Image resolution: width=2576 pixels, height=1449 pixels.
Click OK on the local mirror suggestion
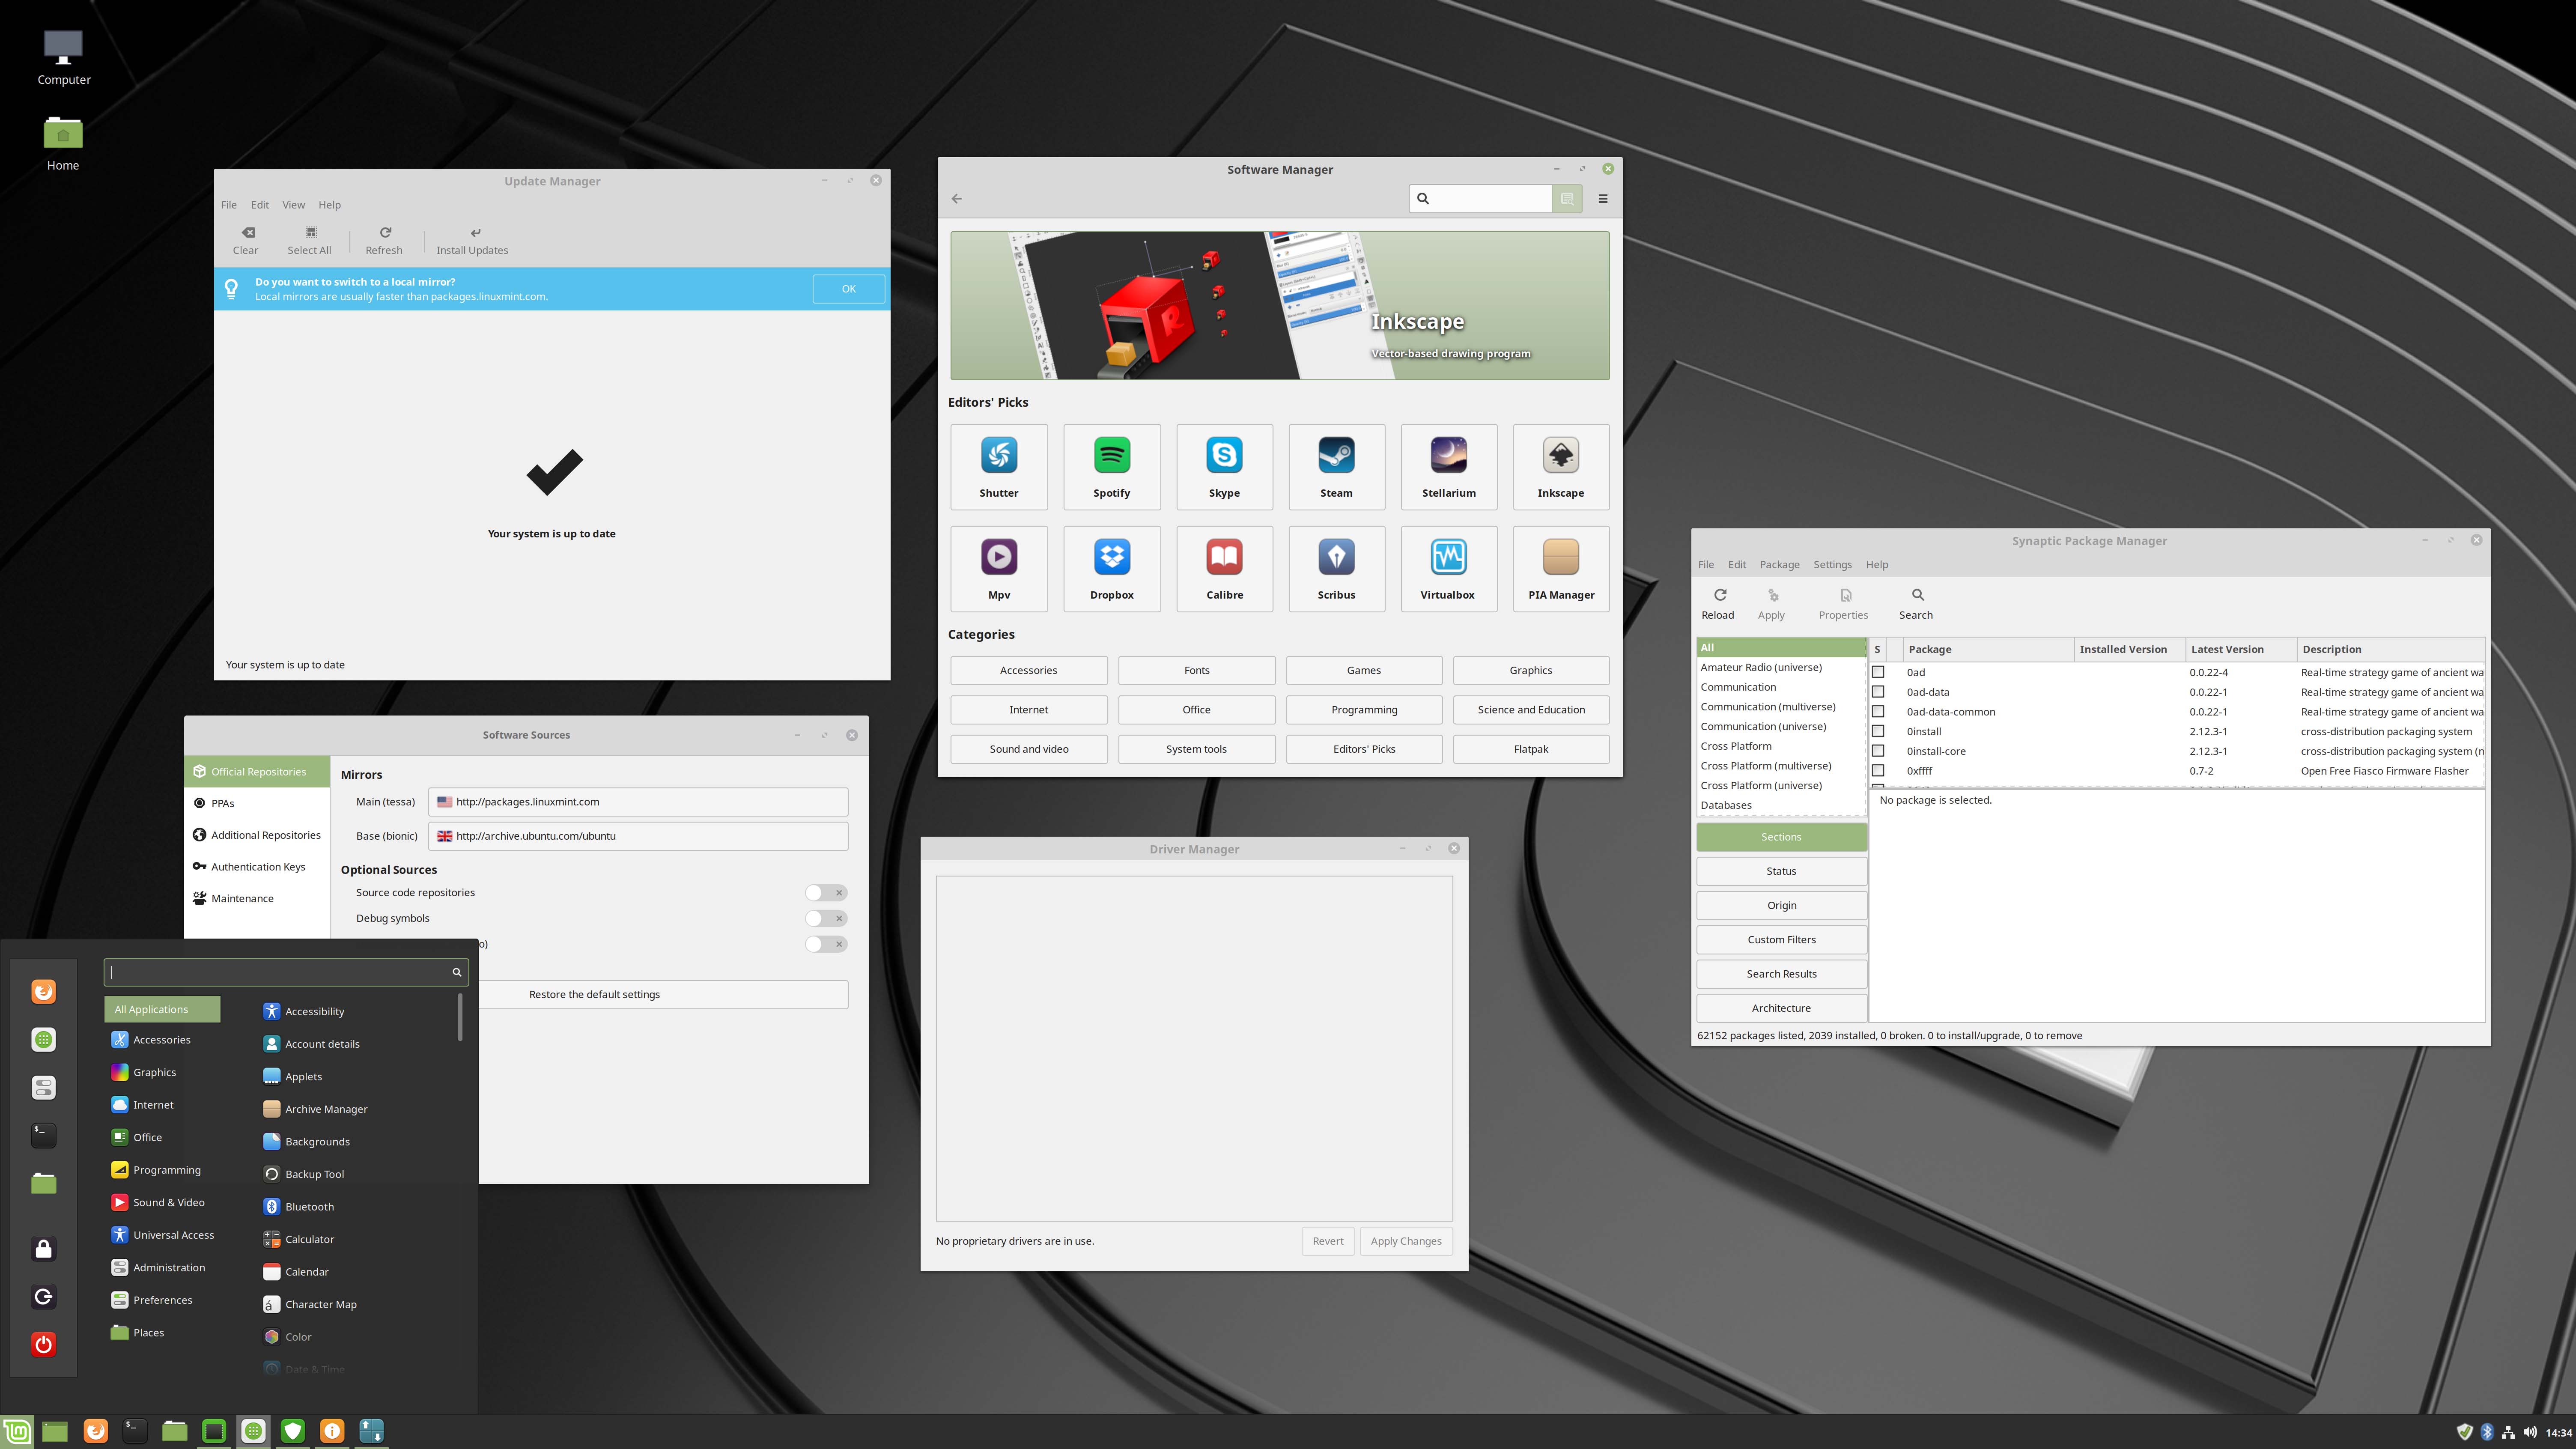848,288
